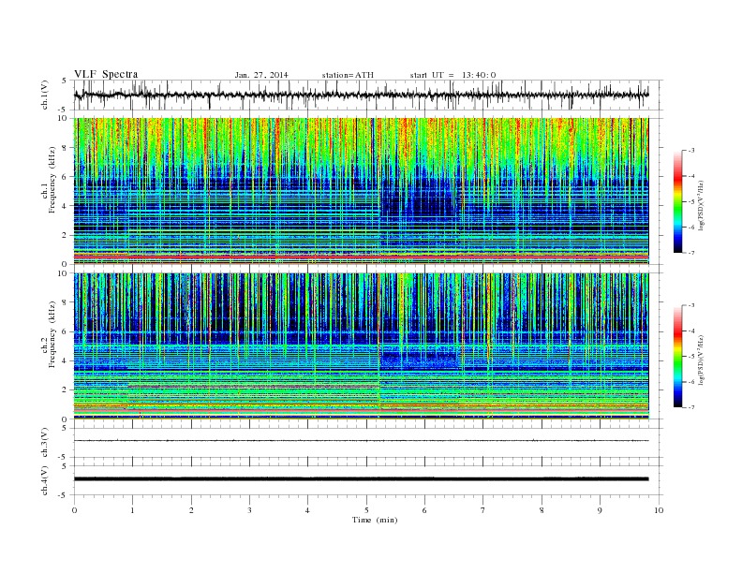Click the "start UT = 13:40:0" header text

[453, 75]
